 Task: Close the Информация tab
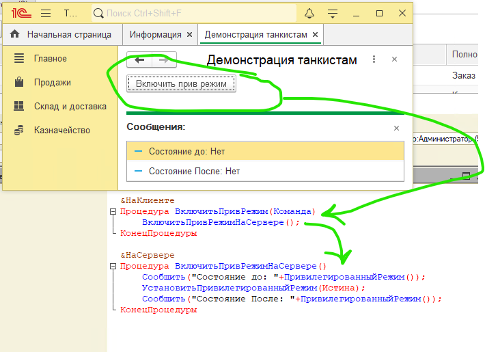click(190, 35)
